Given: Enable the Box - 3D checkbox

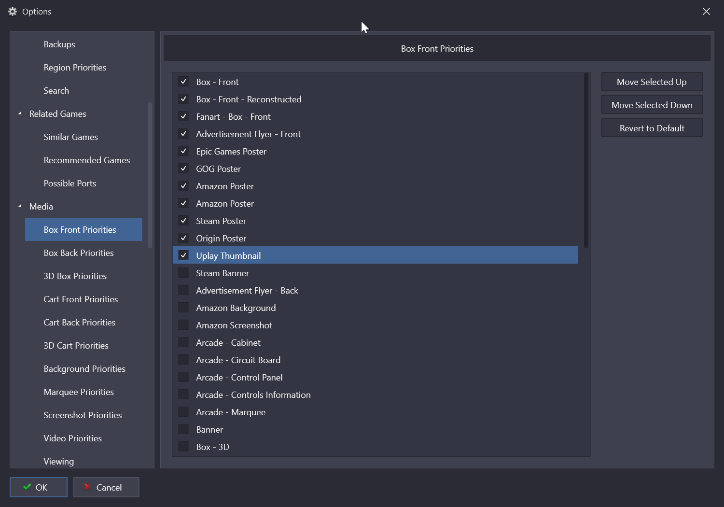Looking at the screenshot, I should (x=183, y=447).
